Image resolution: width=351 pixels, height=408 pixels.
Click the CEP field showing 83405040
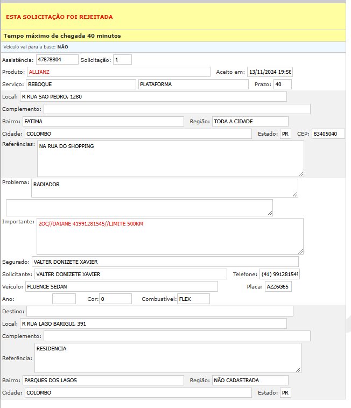pos(328,134)
